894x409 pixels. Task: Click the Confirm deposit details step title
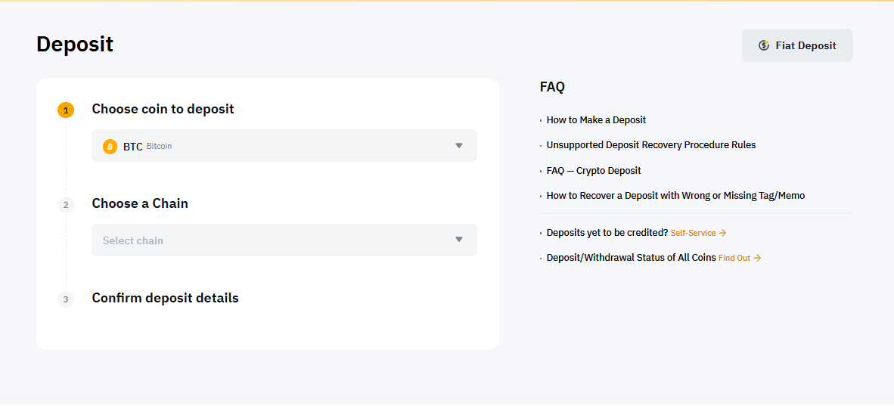165,298
